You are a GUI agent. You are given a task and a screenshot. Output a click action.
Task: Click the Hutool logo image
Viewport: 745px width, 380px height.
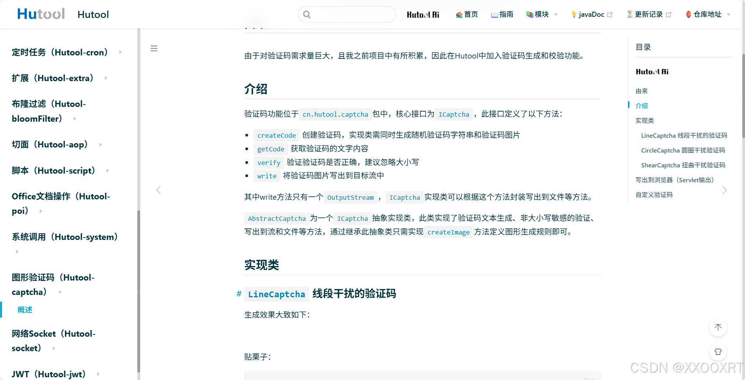(x=41, y=14)
